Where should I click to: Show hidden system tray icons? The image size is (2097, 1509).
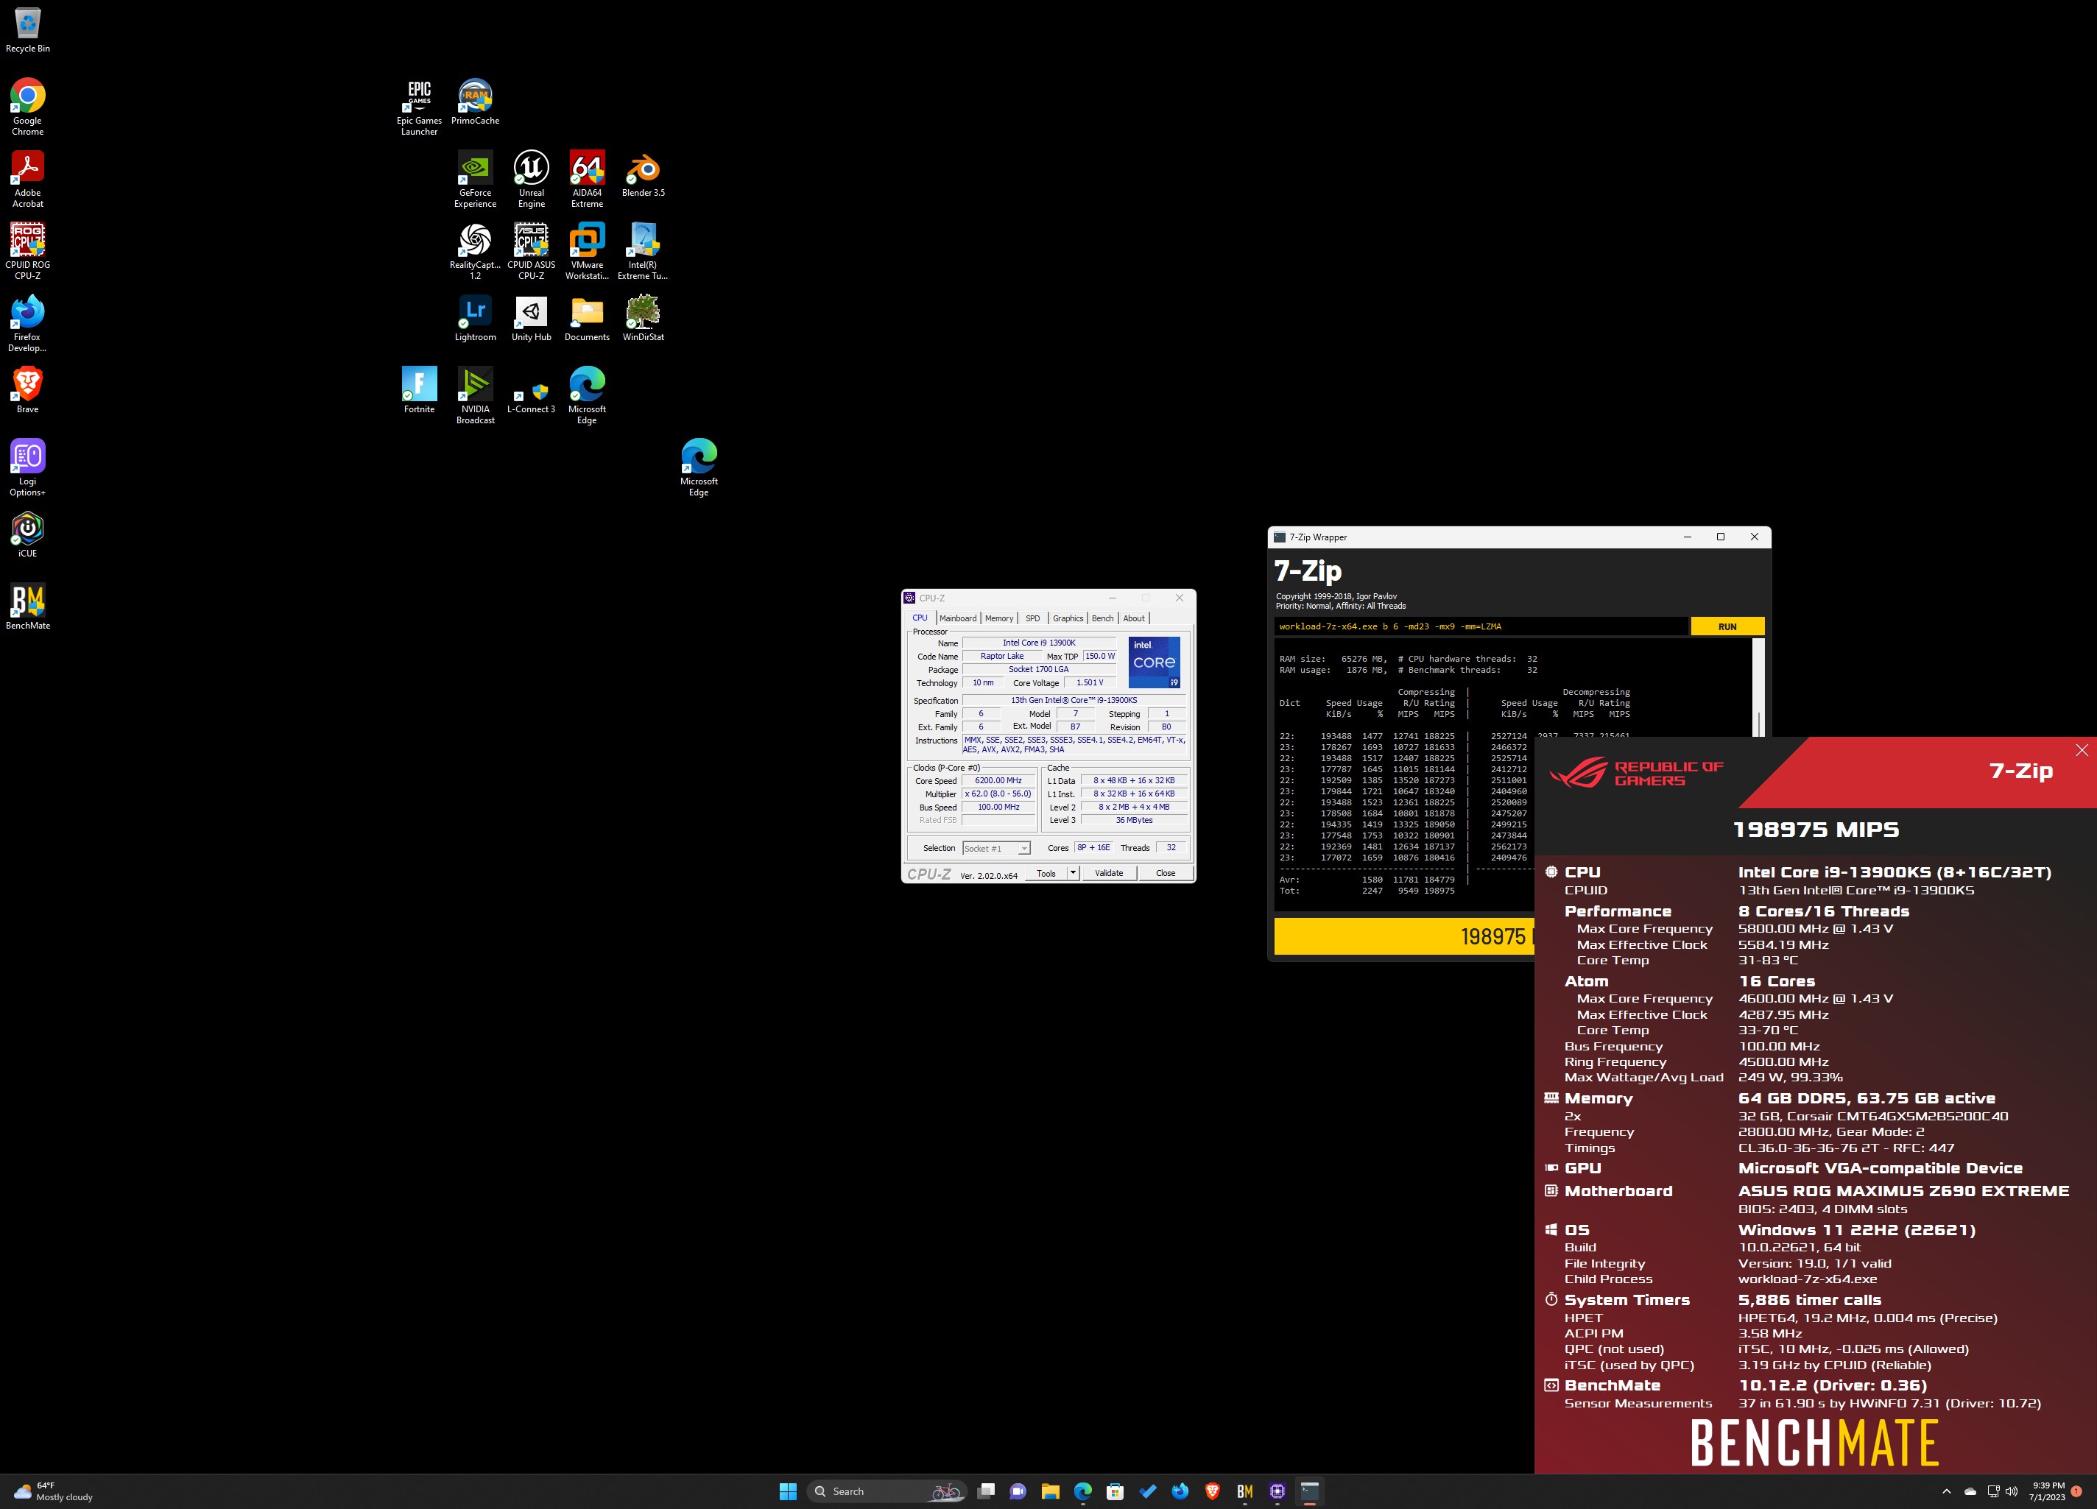click(x=1946, y=1491)
